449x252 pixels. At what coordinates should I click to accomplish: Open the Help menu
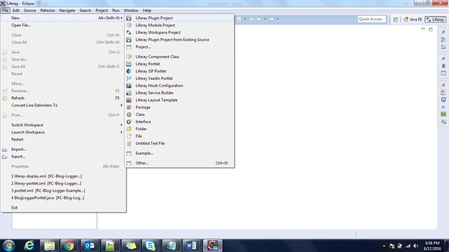tap(147, 10)
